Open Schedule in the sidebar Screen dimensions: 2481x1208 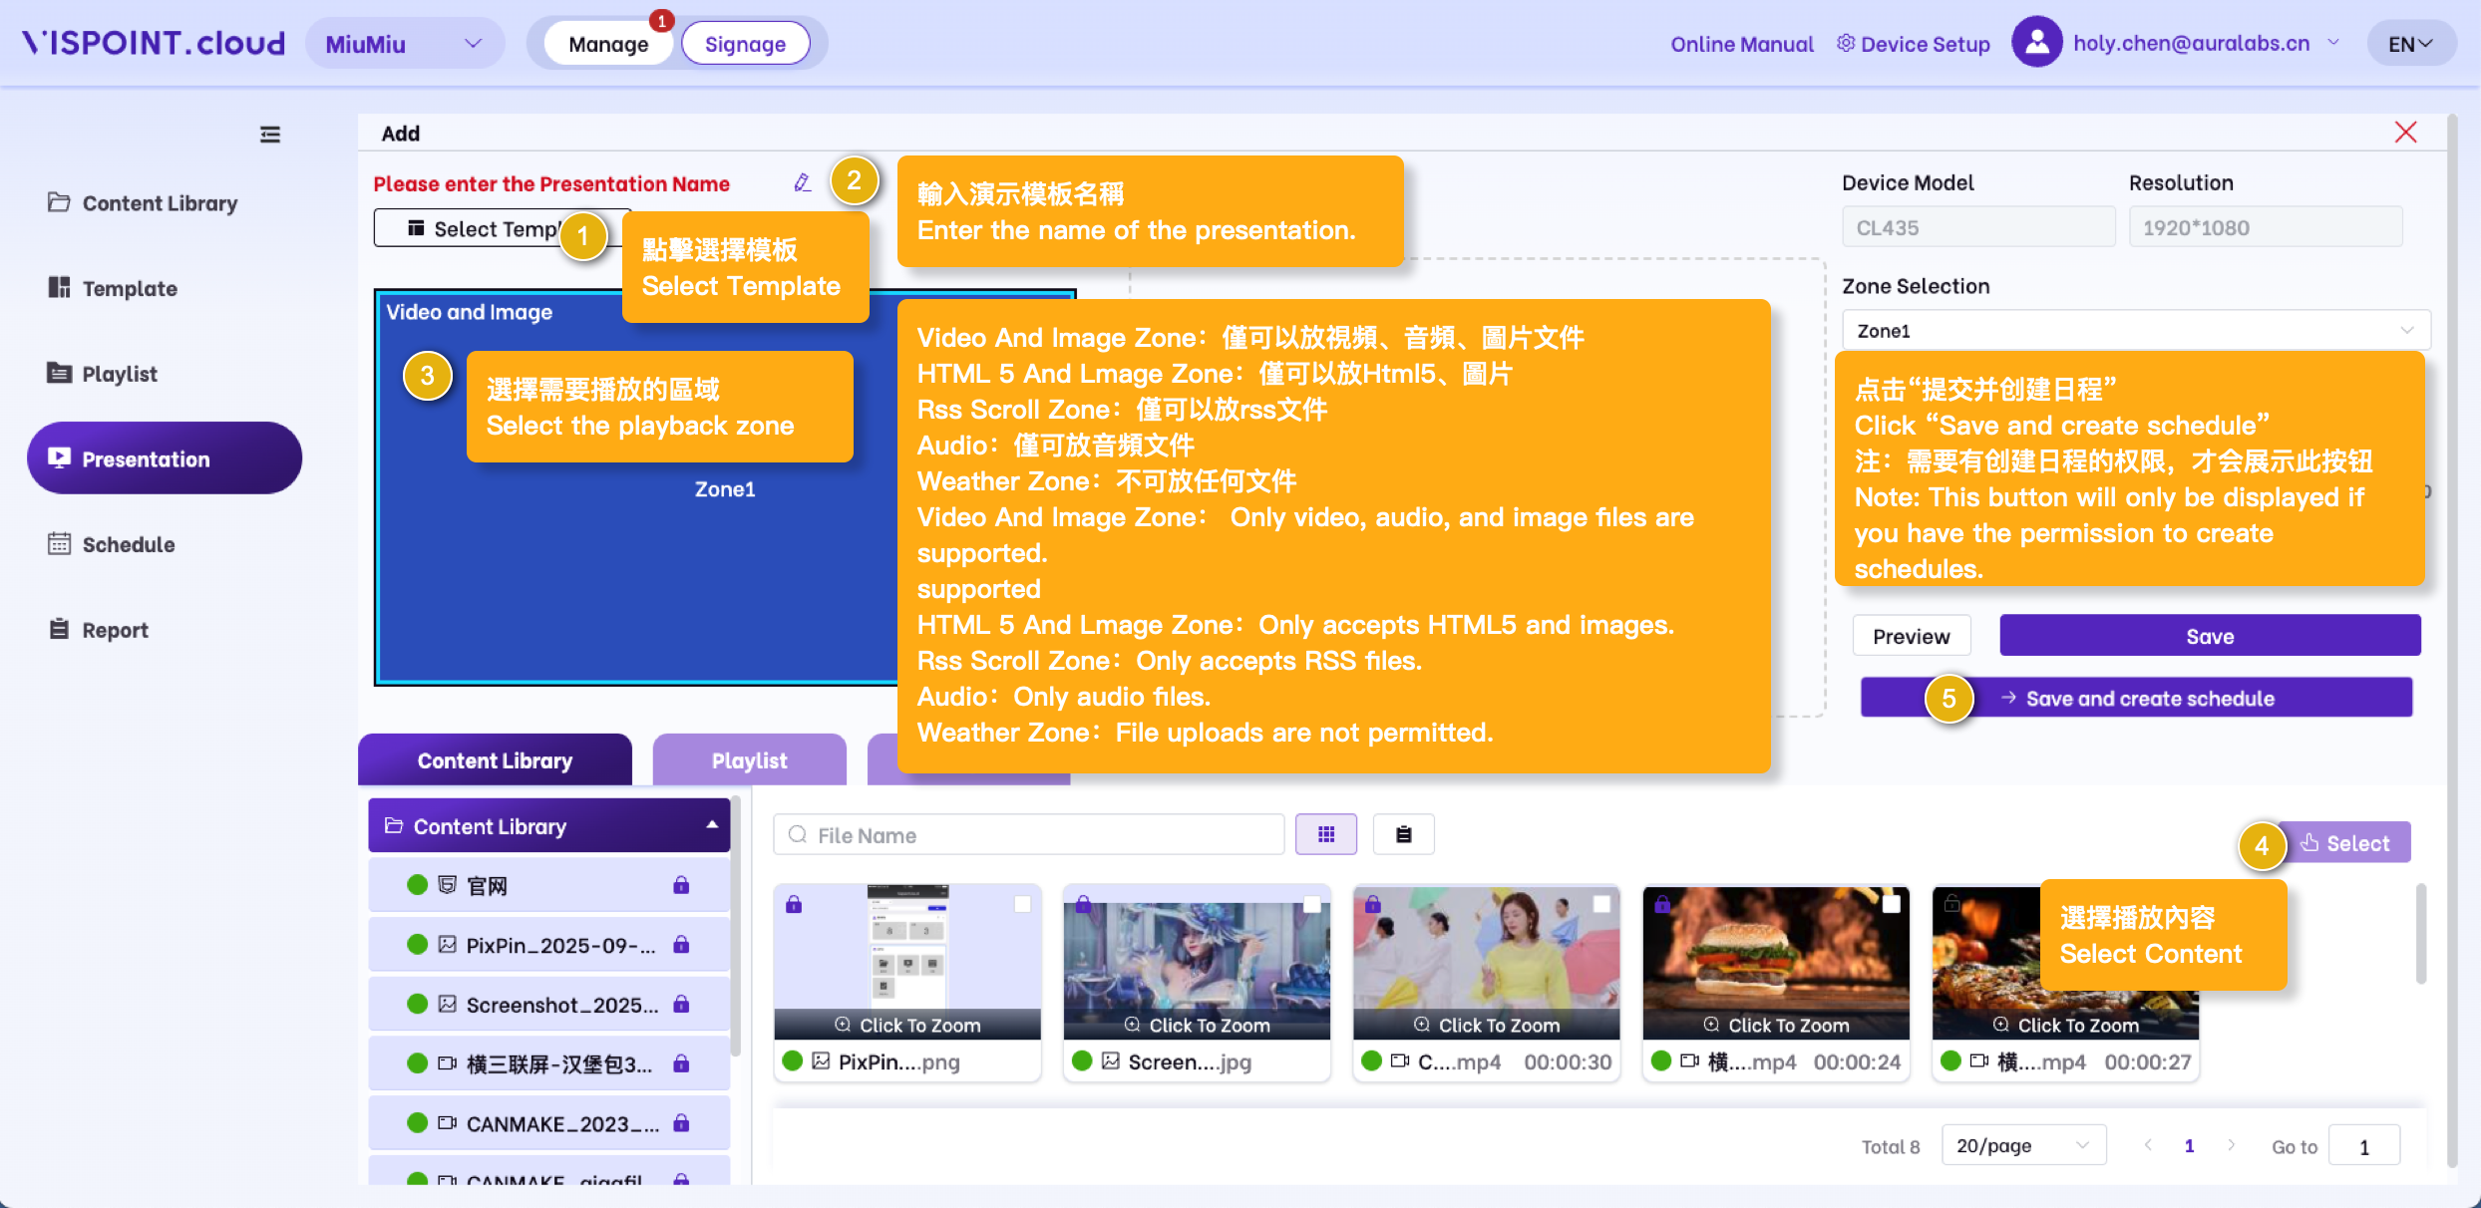coord(129,544)
